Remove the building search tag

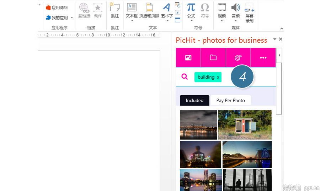tap(218, 77)
